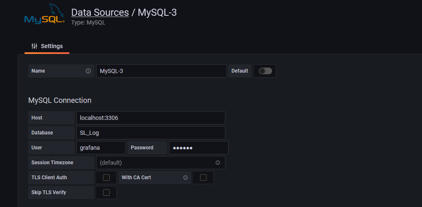Go to Data Sources breadcrumb link

coord(100,12)
